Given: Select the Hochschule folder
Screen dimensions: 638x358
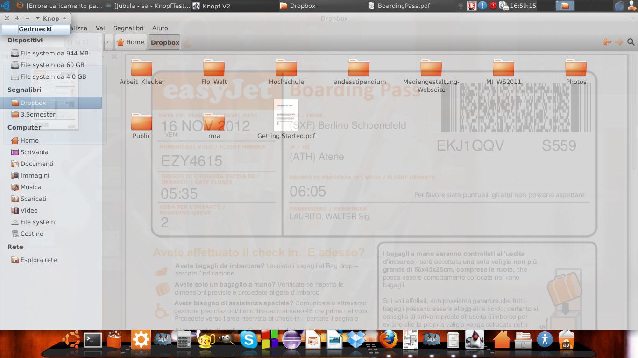Looking at the screenshot, I should click(x=286, y=72).
